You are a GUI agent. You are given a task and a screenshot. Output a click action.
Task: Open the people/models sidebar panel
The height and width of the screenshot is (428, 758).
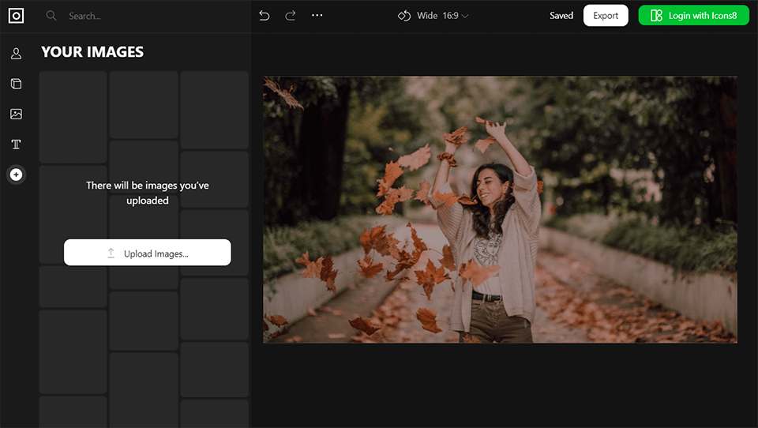16,53
